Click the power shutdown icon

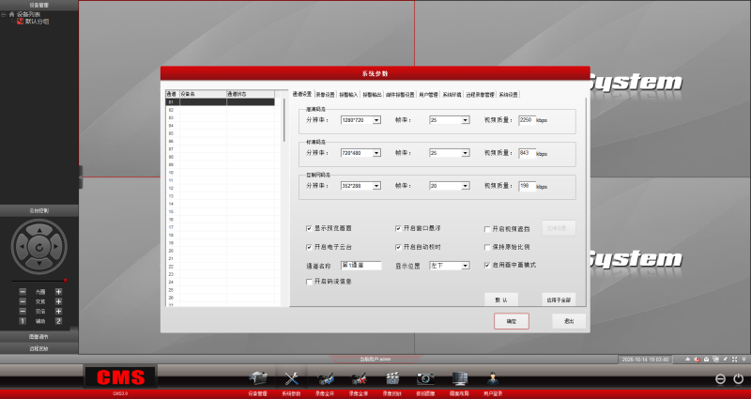coord(739,379)
